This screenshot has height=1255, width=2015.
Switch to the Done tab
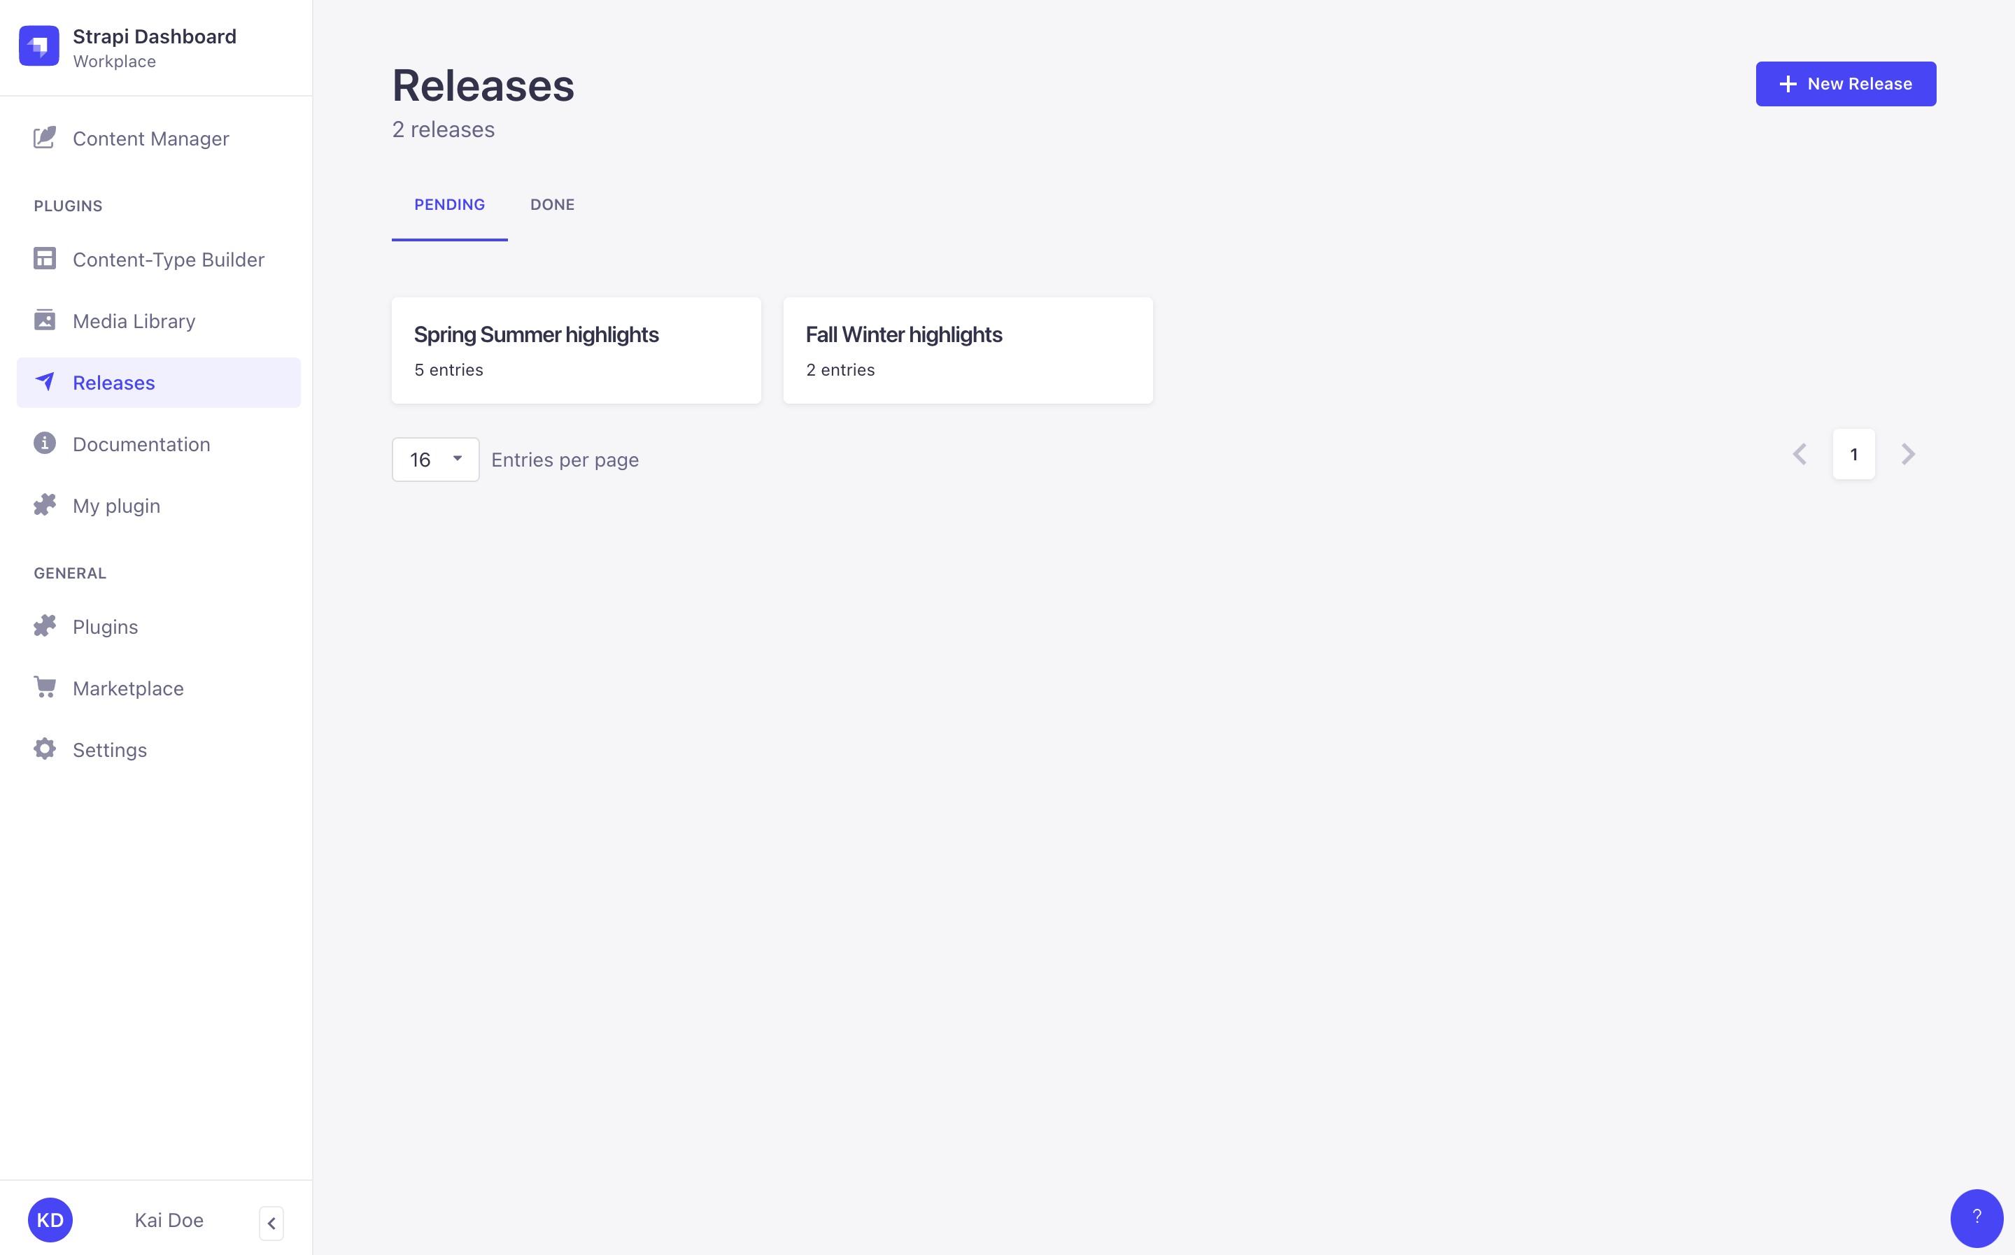[x=552, y=204]
